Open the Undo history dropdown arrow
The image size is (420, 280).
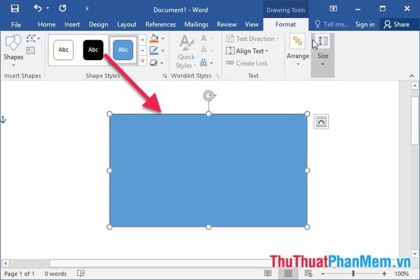click(47, 8)
